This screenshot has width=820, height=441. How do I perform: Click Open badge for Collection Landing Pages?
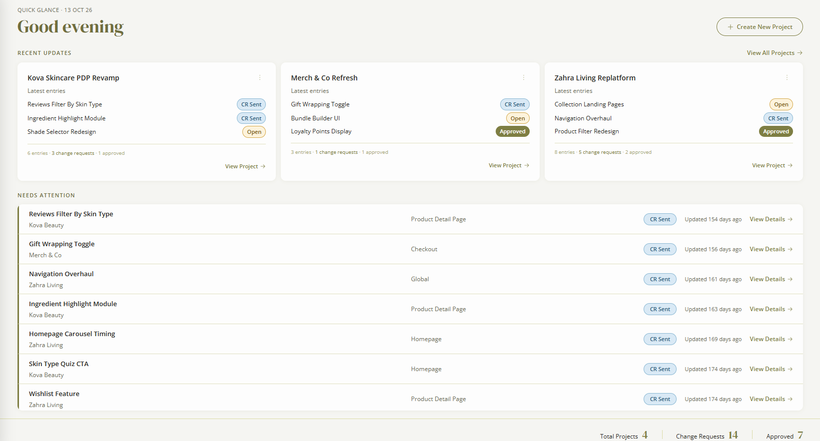(781, 104)
